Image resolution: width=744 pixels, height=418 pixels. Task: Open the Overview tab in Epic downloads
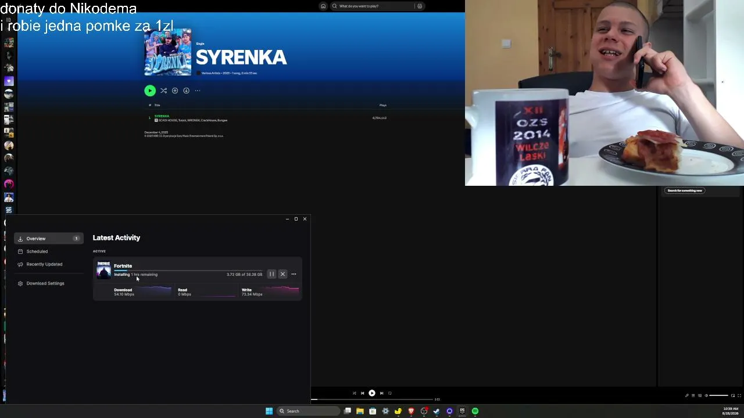pyautogui.click(x=49, y=239)
